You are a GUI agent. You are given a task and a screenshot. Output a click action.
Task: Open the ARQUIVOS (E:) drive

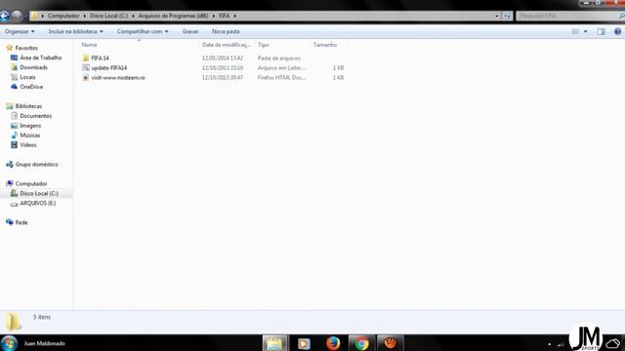pos(37,203)
